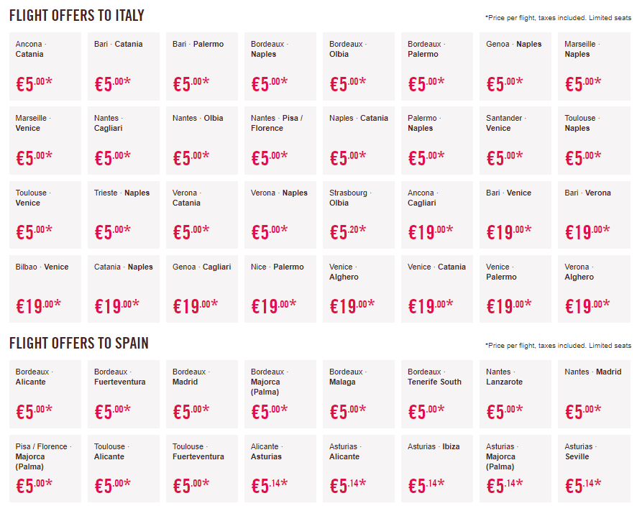Open Pisa / Florence to Majorca (Palma) offer
This screenshot has height=506, width=637.
[45, 469]
